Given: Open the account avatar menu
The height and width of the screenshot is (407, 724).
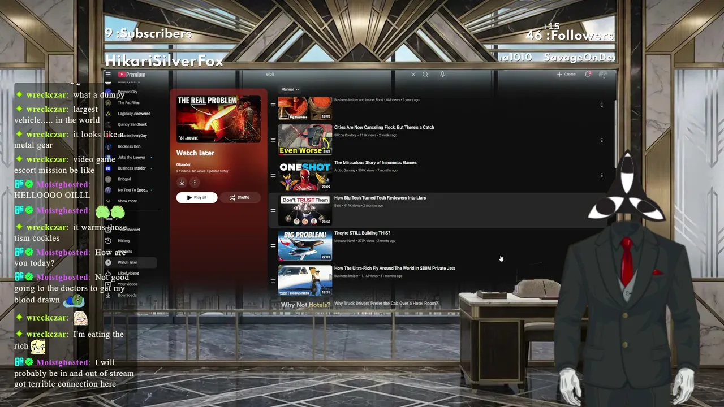Looking at the screenshot, I should coord(604,74).
